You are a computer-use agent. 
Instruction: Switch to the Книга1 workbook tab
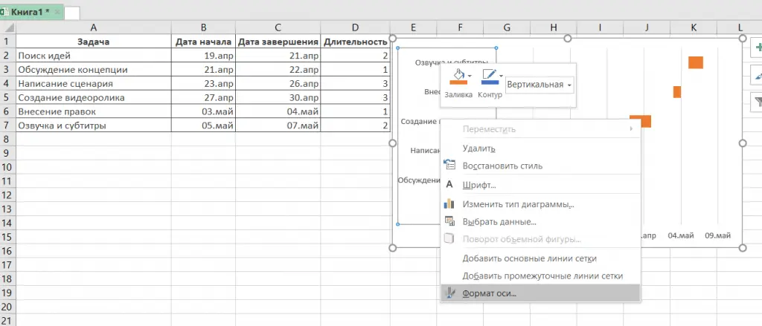coord(31,13)
